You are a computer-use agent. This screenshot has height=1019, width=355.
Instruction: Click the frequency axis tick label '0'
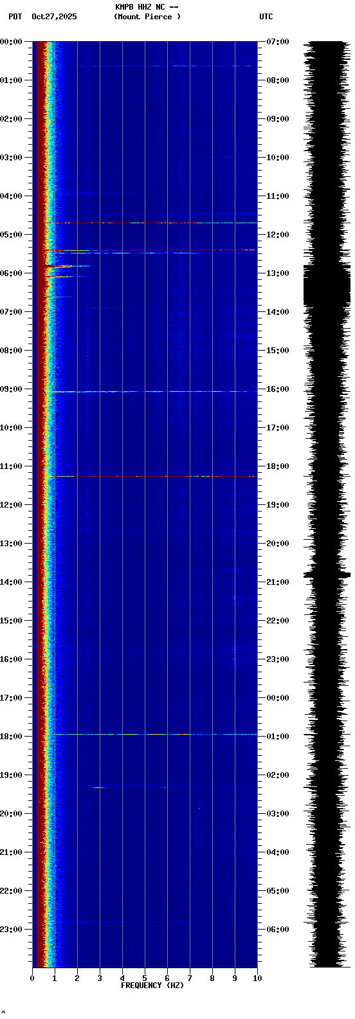click(x=32, y=978)
